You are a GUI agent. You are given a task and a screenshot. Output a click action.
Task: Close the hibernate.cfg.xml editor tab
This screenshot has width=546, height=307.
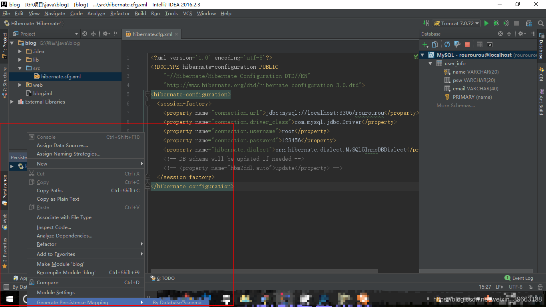176,34
